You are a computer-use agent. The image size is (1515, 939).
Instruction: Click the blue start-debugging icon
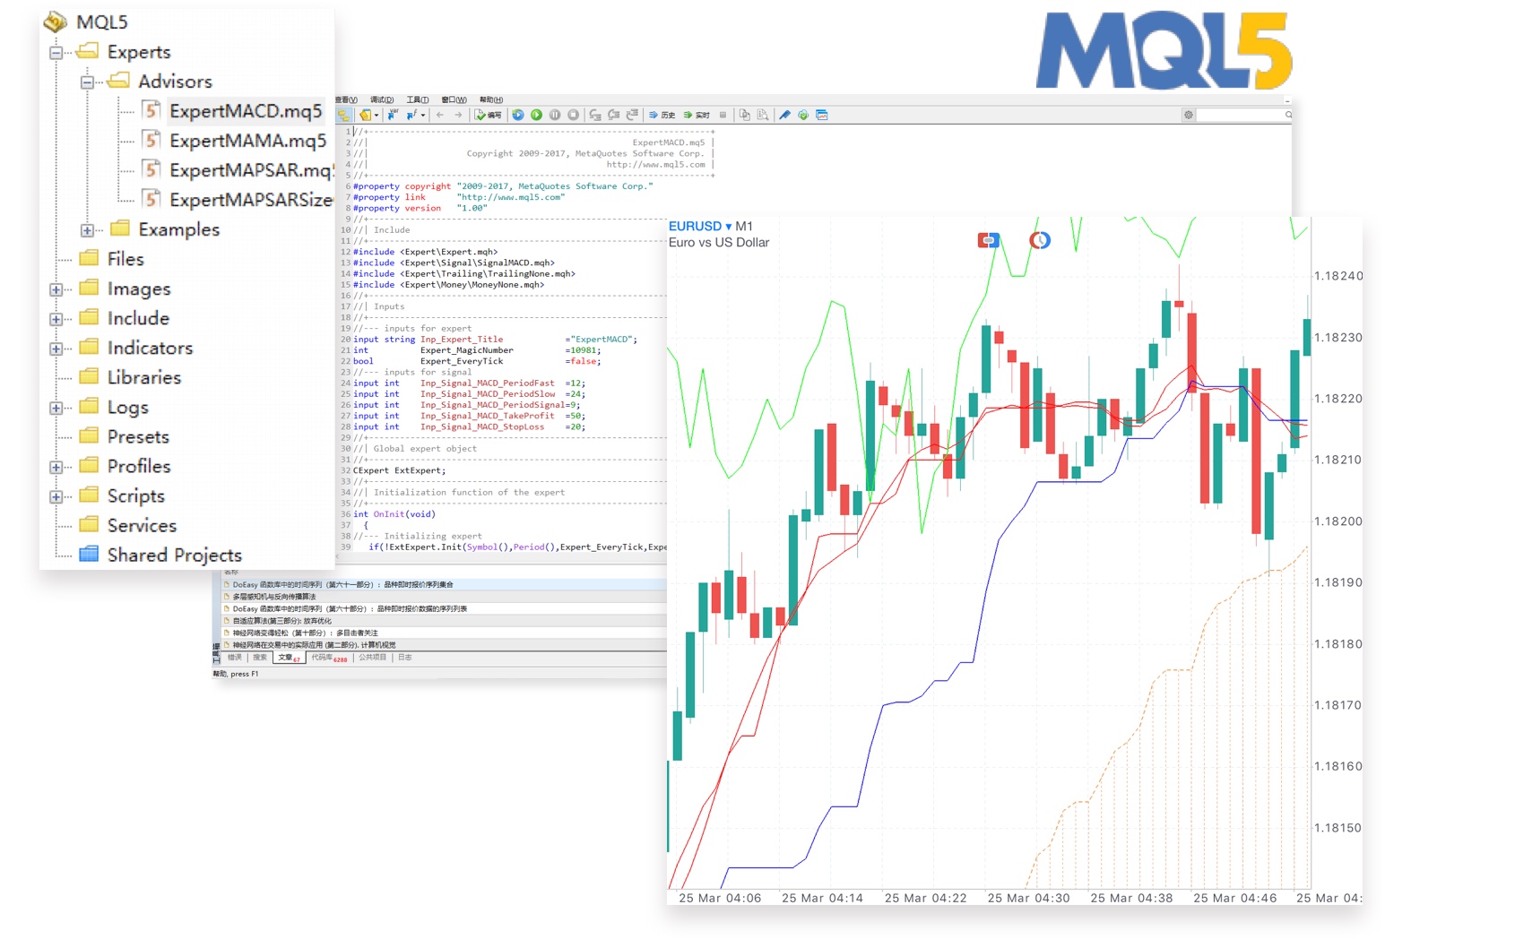tap(518, 115)
